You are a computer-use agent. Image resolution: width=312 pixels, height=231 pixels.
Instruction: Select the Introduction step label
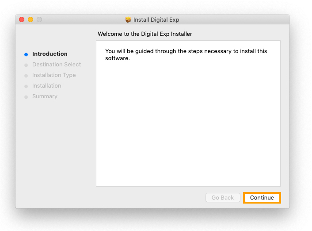(50, 54)
